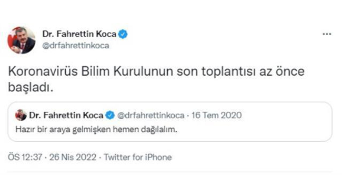Screen dimensions: 342x189
Task: Click the quoted tweet date 16 Tem 2020
Action: click(217, 115)
